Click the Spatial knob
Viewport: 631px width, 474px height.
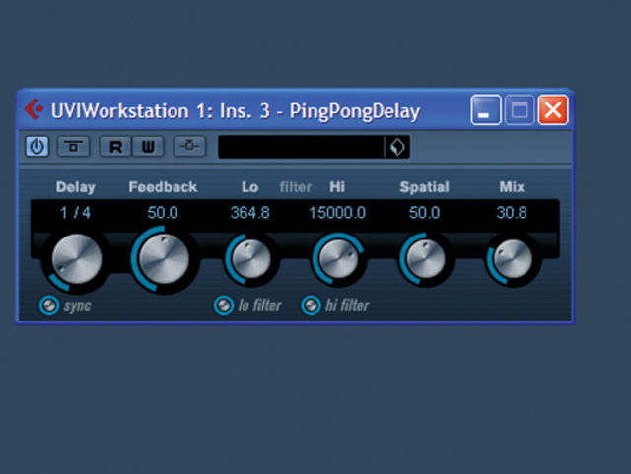(x=425, y=259)
